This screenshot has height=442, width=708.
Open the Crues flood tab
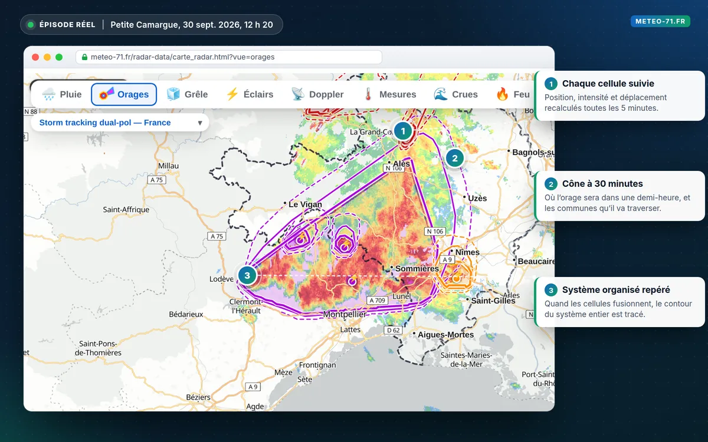coord(455,94)
